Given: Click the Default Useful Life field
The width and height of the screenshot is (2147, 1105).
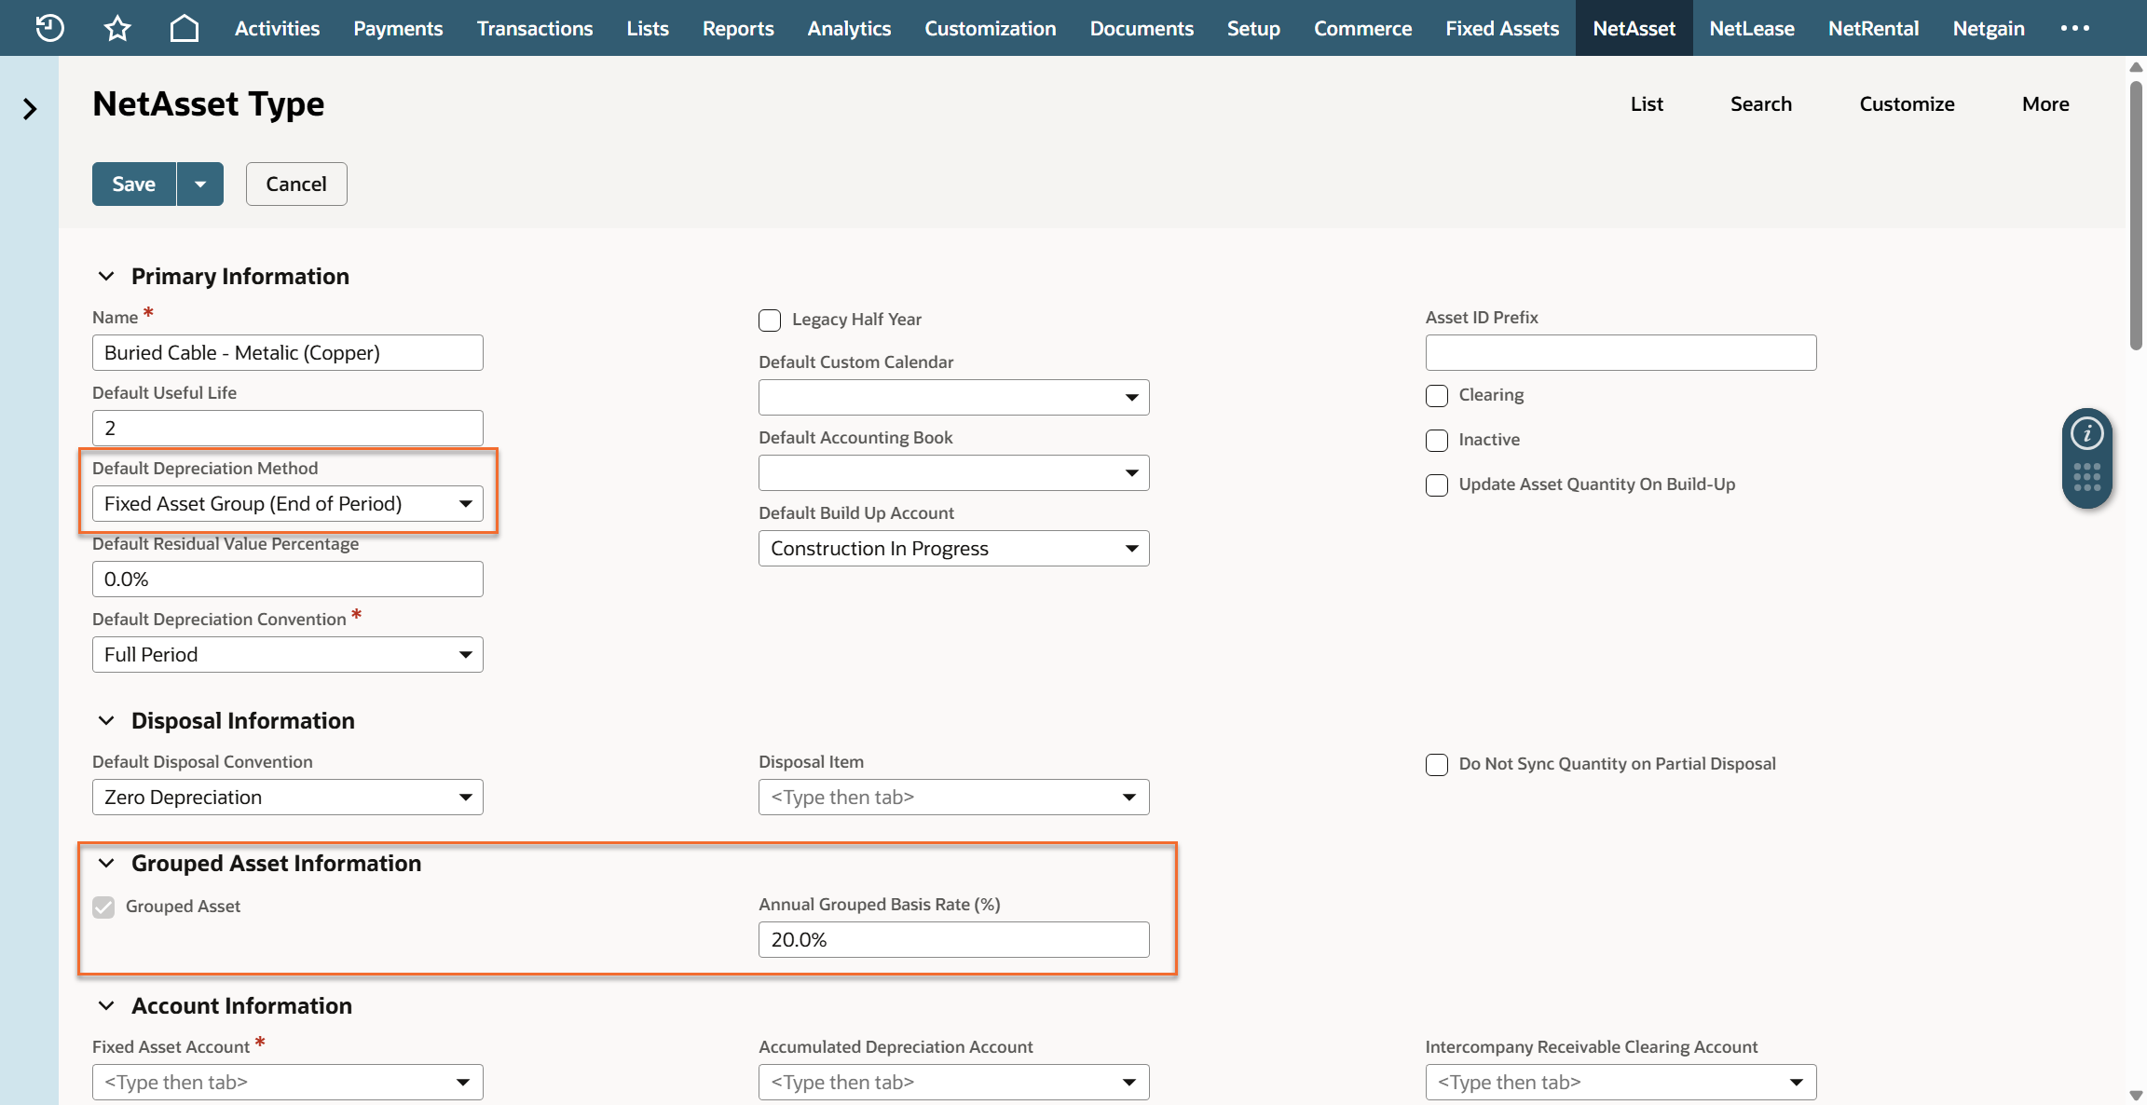Looking at the screenshot, I should (288, 429).
